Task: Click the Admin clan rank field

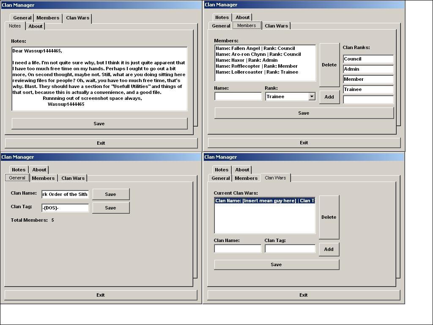Action: (x=368, y=69)
